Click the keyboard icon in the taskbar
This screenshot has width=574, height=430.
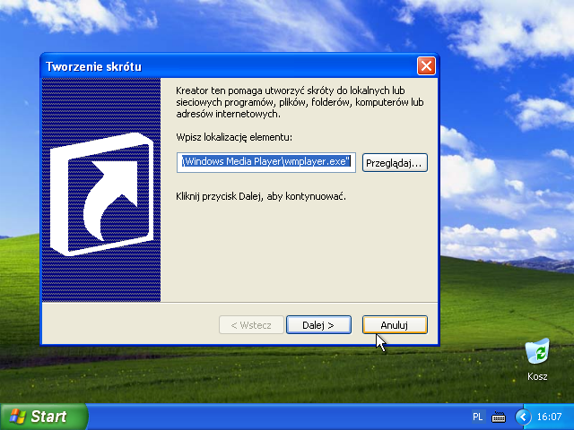click(x=499, y=417)
